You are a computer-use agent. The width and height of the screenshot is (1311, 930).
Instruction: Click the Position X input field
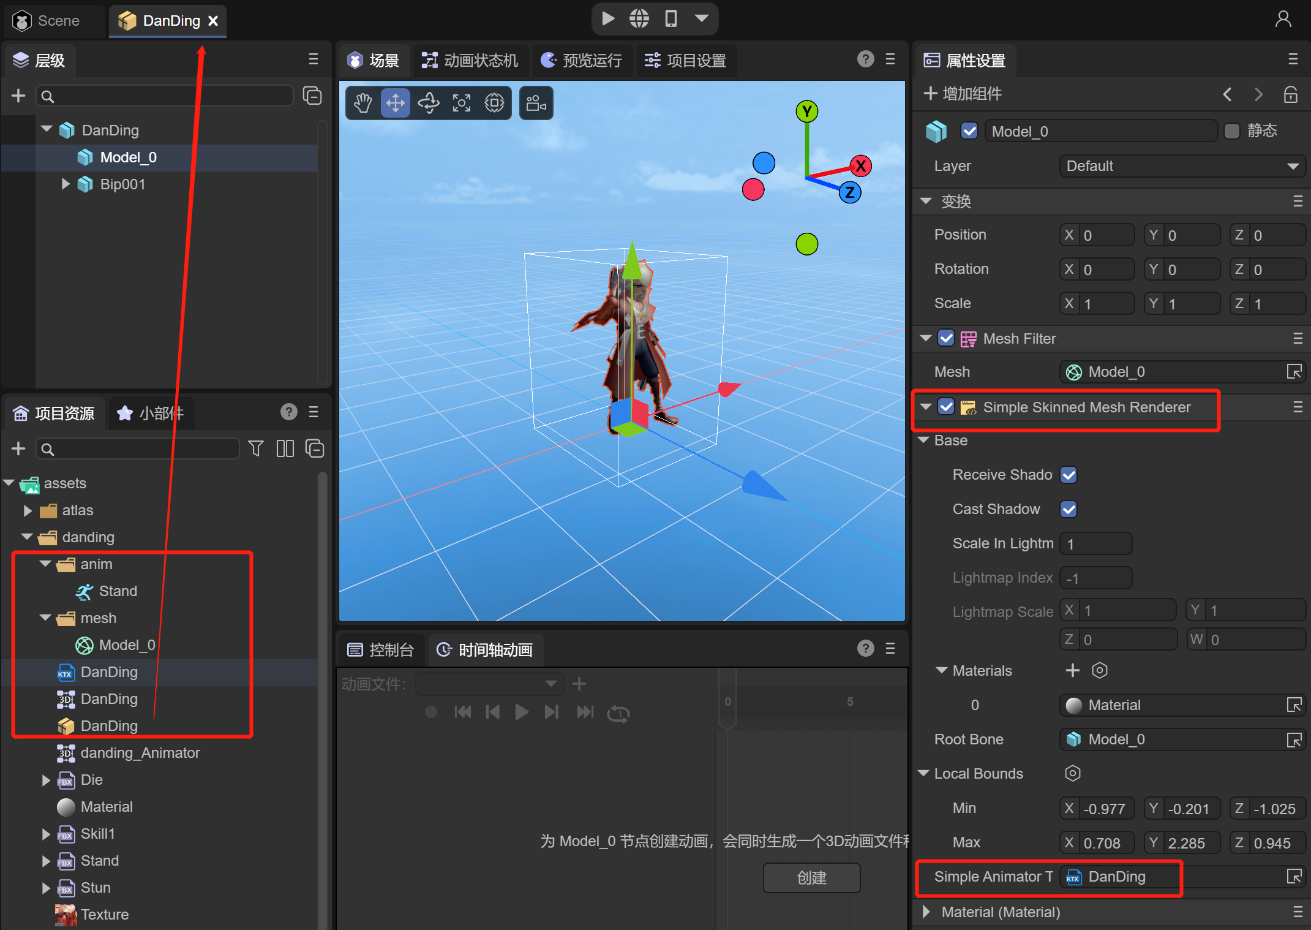[x=1105, y=235]
